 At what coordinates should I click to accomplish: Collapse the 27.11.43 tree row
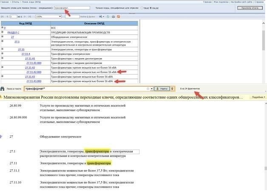tap(3, 76)
